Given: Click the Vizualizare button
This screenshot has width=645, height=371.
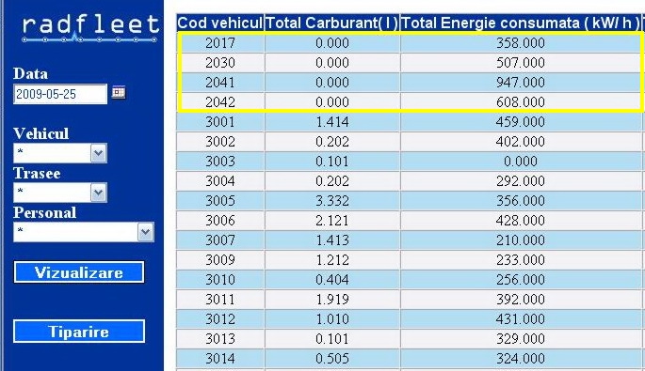Looking at the screenshot, I should pyautogui.click(x=79, y=272).
